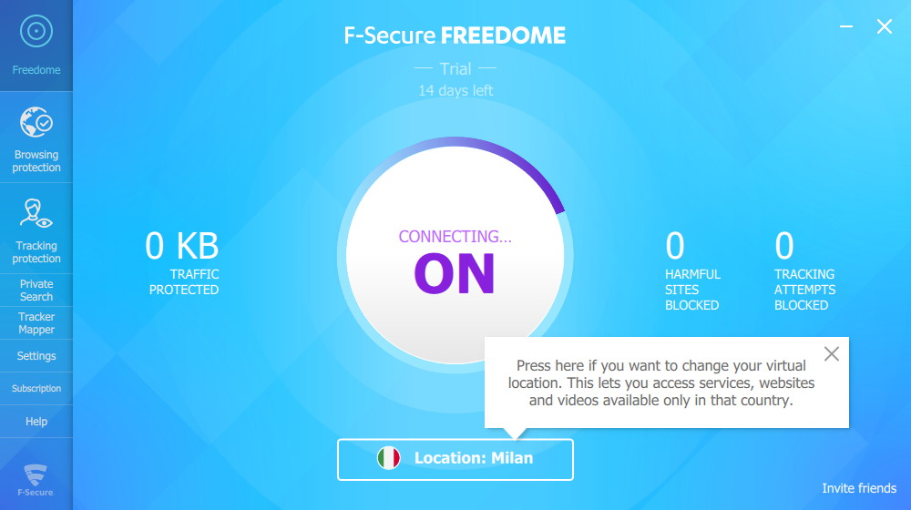911x510 pixels.
Task: Open the Help section
Action: click(x=36, y=421)
